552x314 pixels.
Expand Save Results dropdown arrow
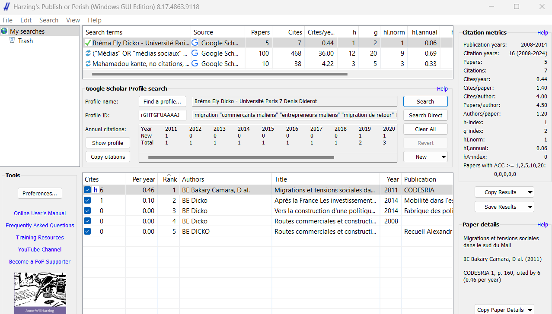click(530, 207)
